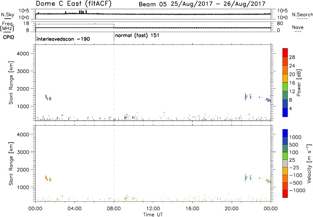Click the "04:00" time tick label
This screenshot has width=313, height=217.
pyautogui.click(x=75, y=209)
